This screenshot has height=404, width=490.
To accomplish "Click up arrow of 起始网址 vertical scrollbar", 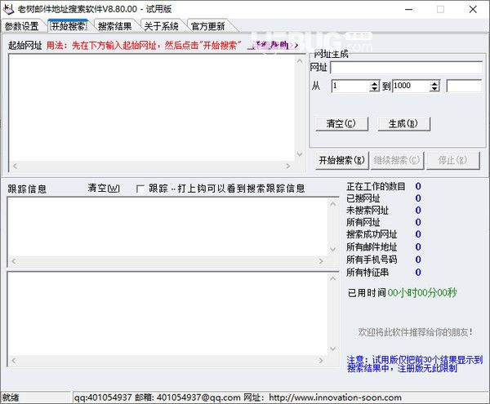I will point(300,60).
